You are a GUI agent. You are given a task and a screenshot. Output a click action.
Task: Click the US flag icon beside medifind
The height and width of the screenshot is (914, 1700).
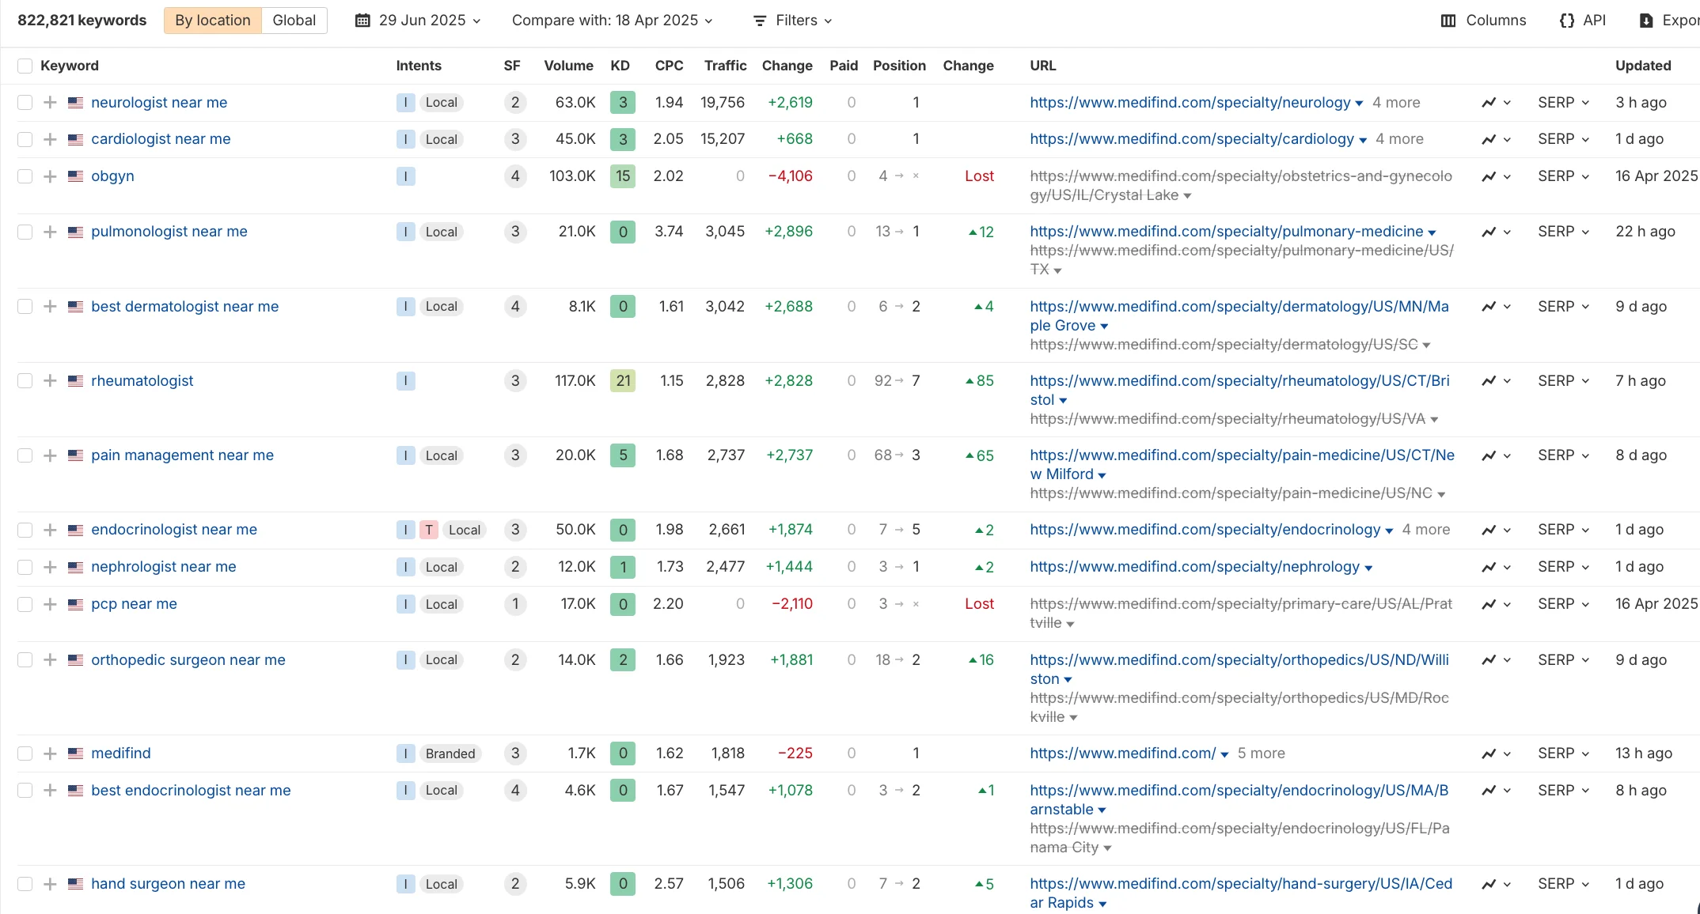tap(75, 753)
